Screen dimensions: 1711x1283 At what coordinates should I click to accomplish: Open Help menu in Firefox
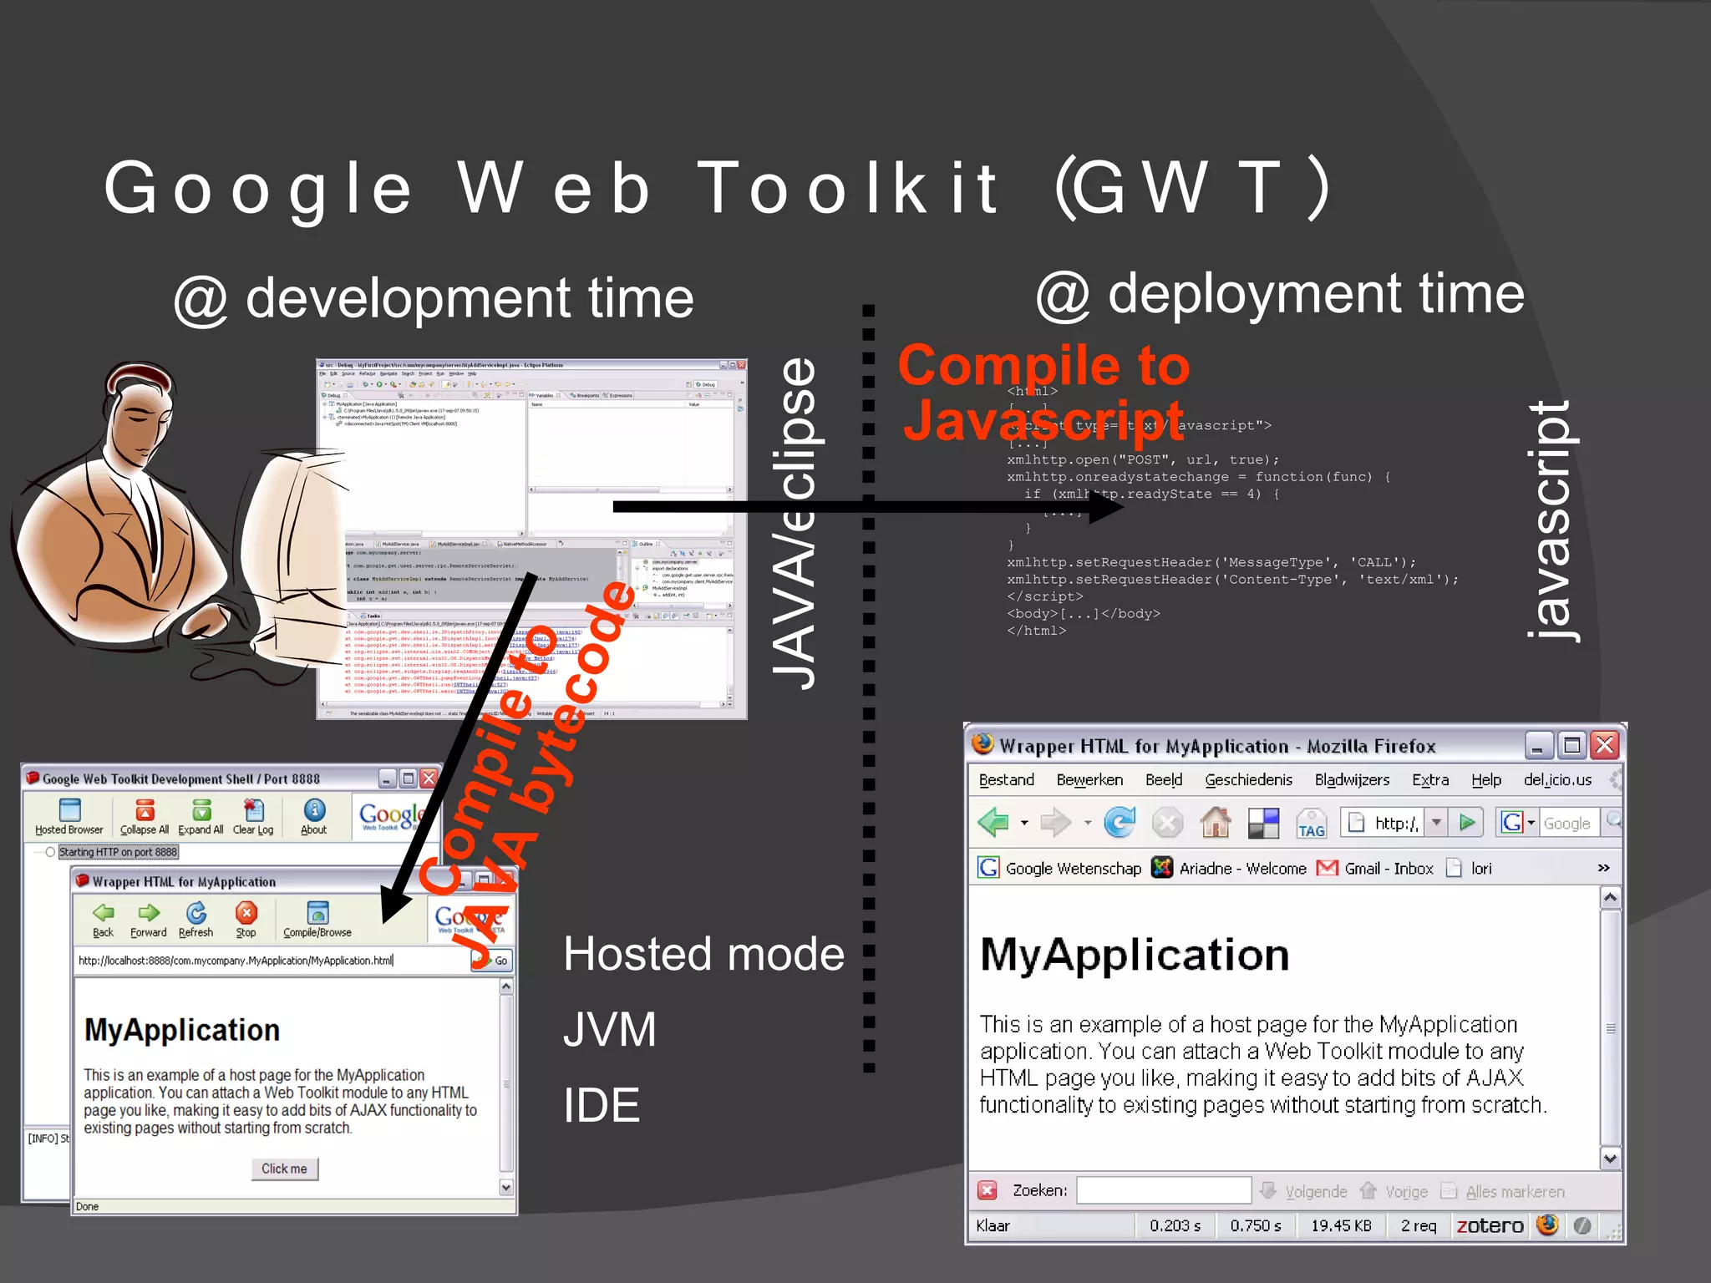pos(1486,779)
